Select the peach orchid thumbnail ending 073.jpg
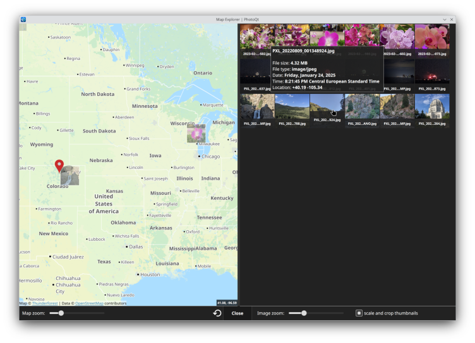Viewport: 475px width, 343px height. [432, 37]
